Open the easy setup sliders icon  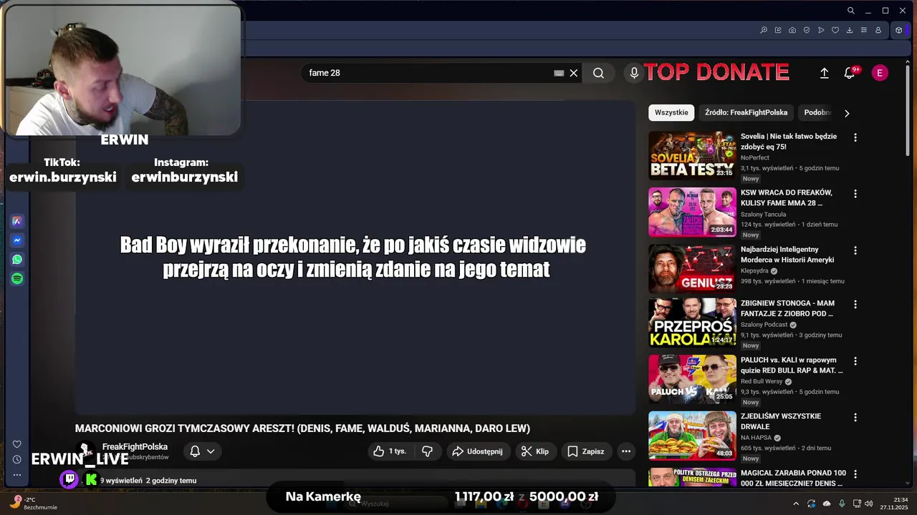864,30
